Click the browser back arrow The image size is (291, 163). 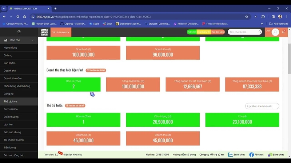(x=4, y=17)
